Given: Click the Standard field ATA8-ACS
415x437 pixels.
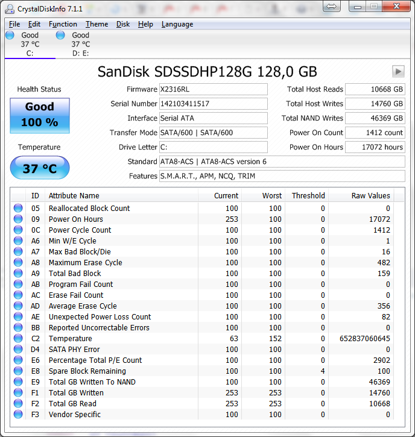Looking at the screenshot, I should [282, 162].
